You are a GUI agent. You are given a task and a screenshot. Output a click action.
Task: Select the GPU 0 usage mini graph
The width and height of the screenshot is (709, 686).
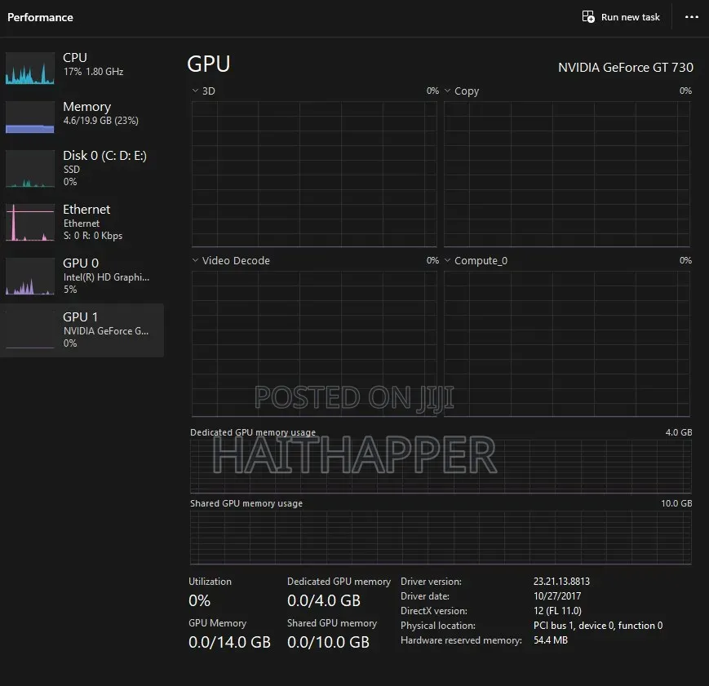coord(30,277)
